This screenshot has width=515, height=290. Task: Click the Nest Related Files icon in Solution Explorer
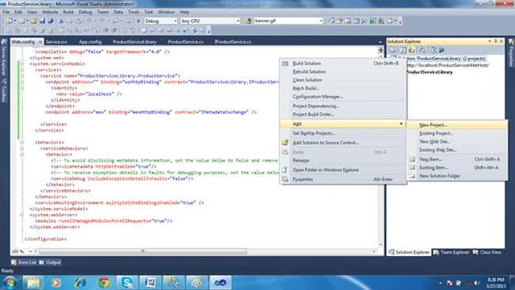click(411, 50)
